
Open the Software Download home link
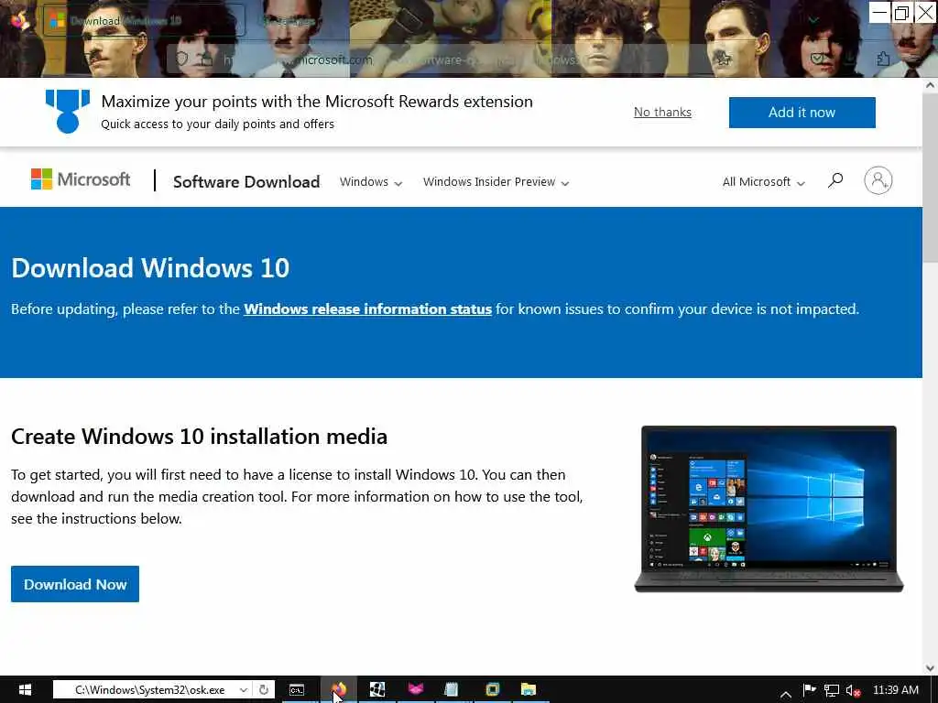pyautogui.click(x=246, y=182)
